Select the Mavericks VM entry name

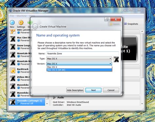pos(23,85)
